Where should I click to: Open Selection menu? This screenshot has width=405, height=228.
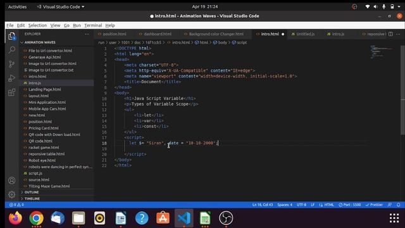pos(37,25)
